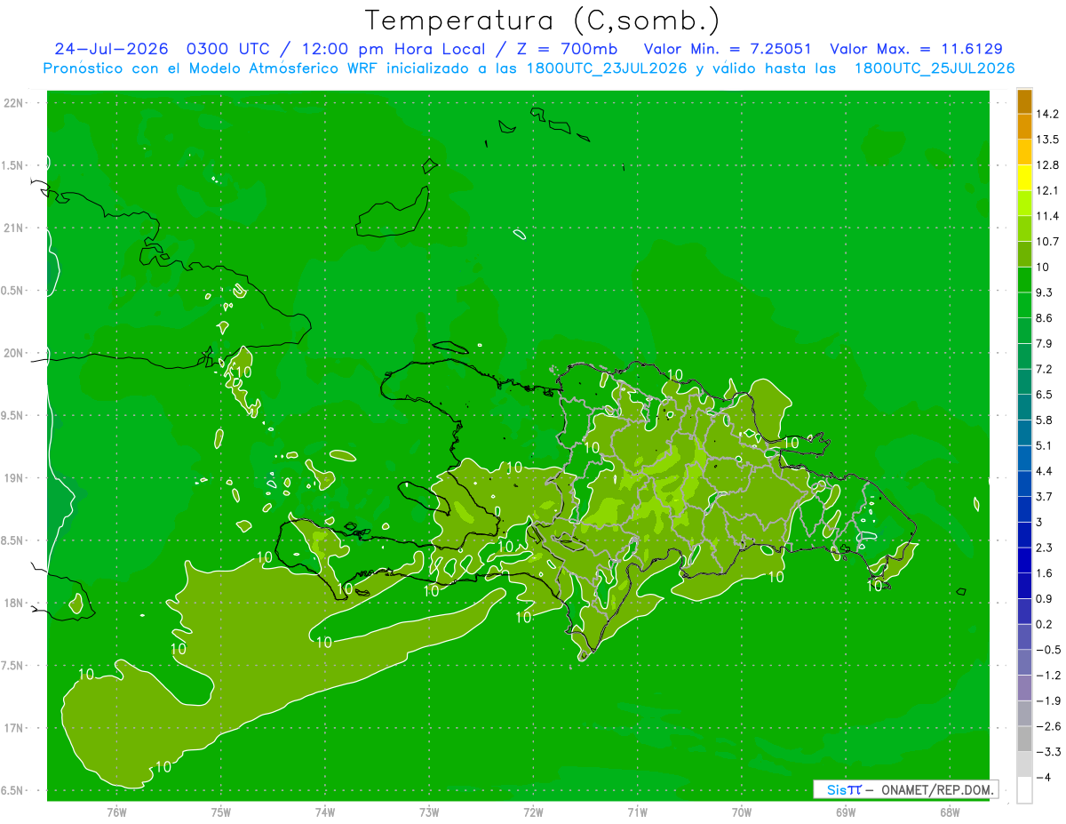Image resolution: width=1066 pixels, height=824 pixels.
Task: Select '1800UTC_25JUL2026' valid-until time text
Action: click(x=935, y=68)
